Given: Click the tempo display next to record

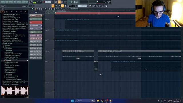Looking at the screenshot, I should pyautogui.click(x=48, y=2).
